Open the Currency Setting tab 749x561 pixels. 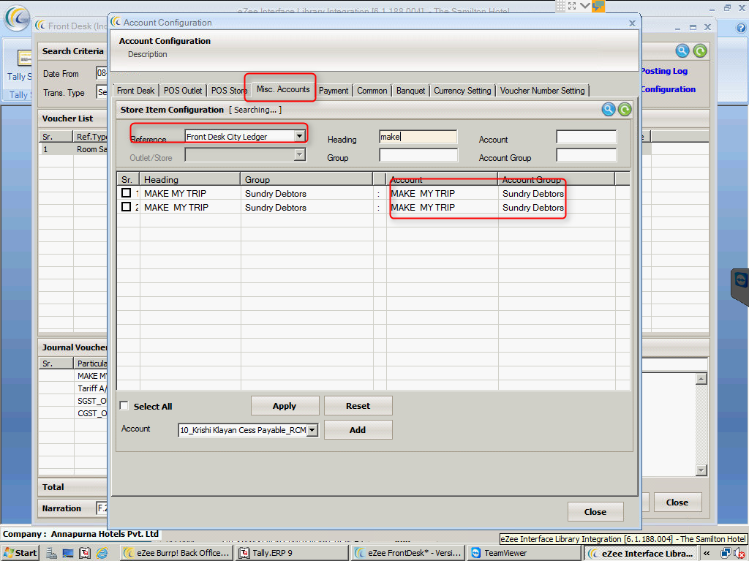pyautogui.click(x=462, y=90)
